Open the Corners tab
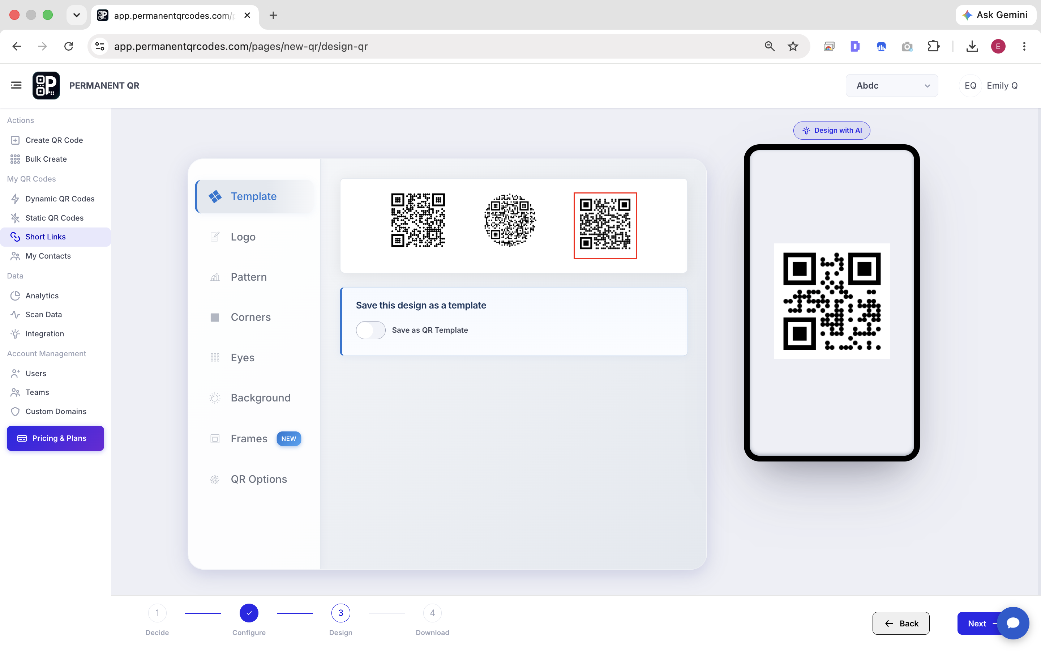Viewport: 1041px width, 651px height. (255, 317)
